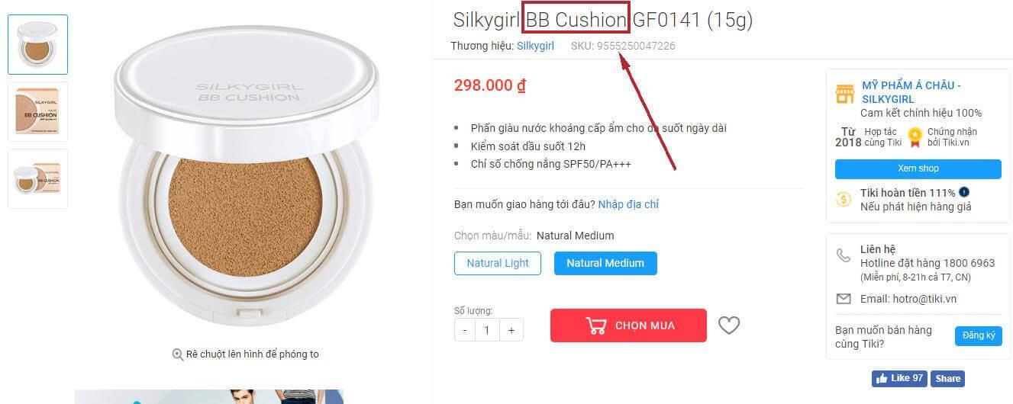Open the Silkygirl brand link
The width and height of the screenshot is (1013, 404).
pyautogui.click(x=535, y=46)
